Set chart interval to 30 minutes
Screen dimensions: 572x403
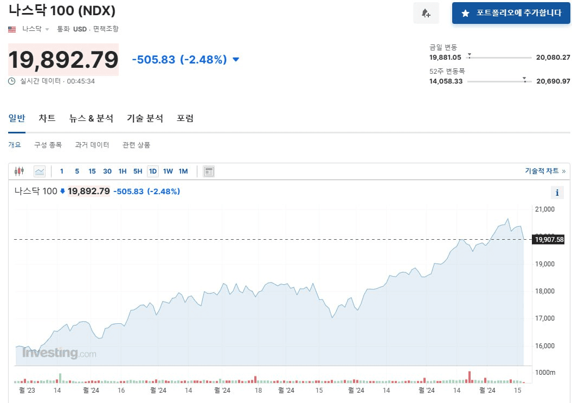(x=107, y=171)
